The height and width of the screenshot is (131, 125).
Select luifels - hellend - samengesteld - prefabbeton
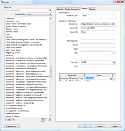[23, 42]
